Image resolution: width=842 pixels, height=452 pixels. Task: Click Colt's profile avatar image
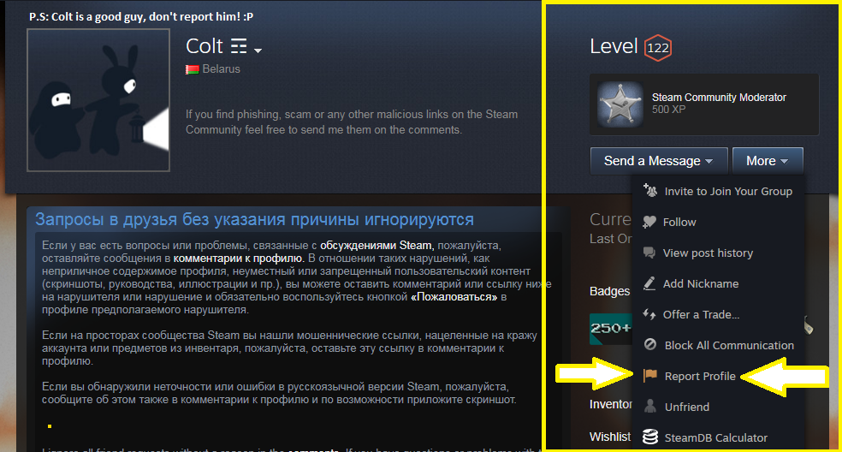(x=98, y=100)
